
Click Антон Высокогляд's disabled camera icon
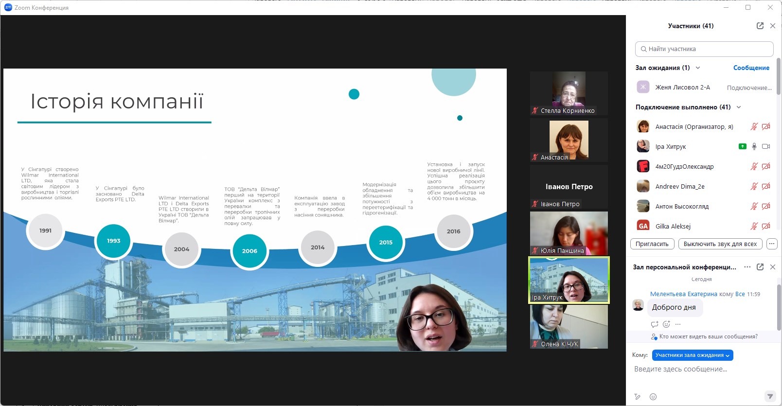click(x=766, y=206)
